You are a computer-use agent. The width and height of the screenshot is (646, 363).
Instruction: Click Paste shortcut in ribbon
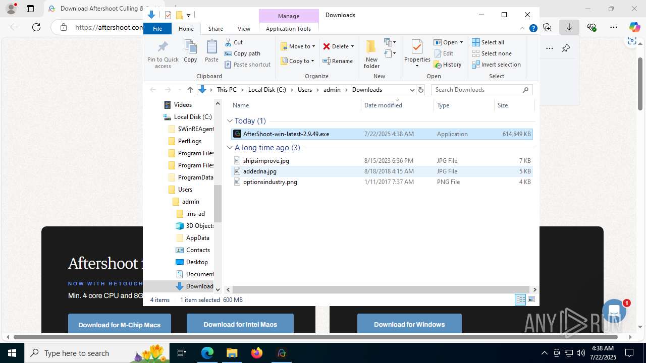pos(247,65)
